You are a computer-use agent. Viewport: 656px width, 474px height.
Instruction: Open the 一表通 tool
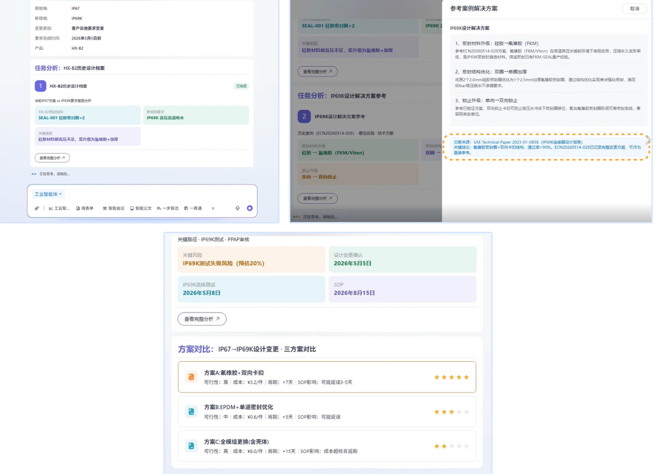[x=193, y=208]
